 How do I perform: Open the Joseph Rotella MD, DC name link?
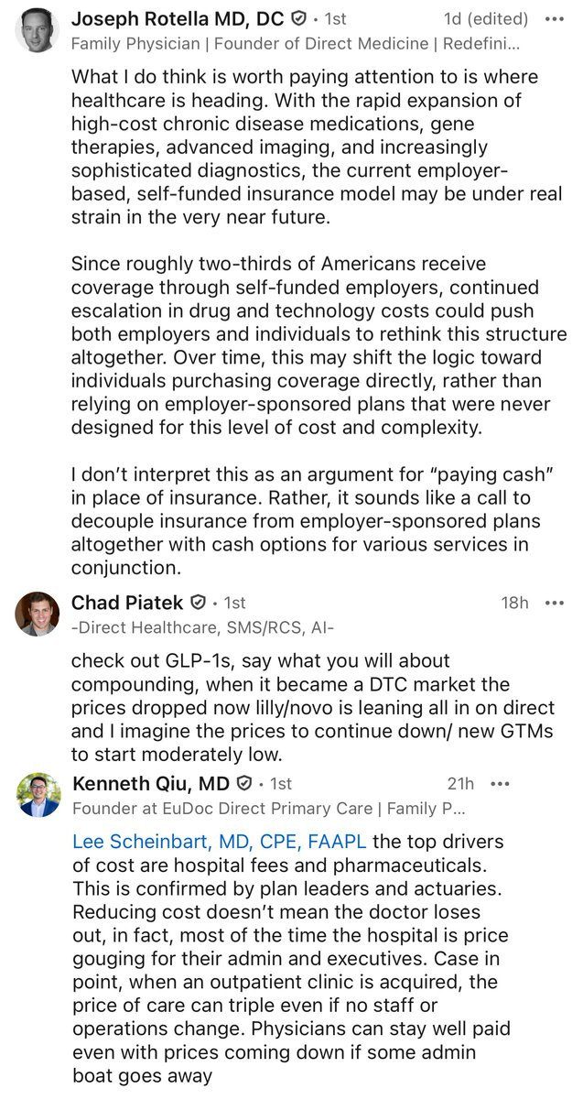[x=178, y=18]
